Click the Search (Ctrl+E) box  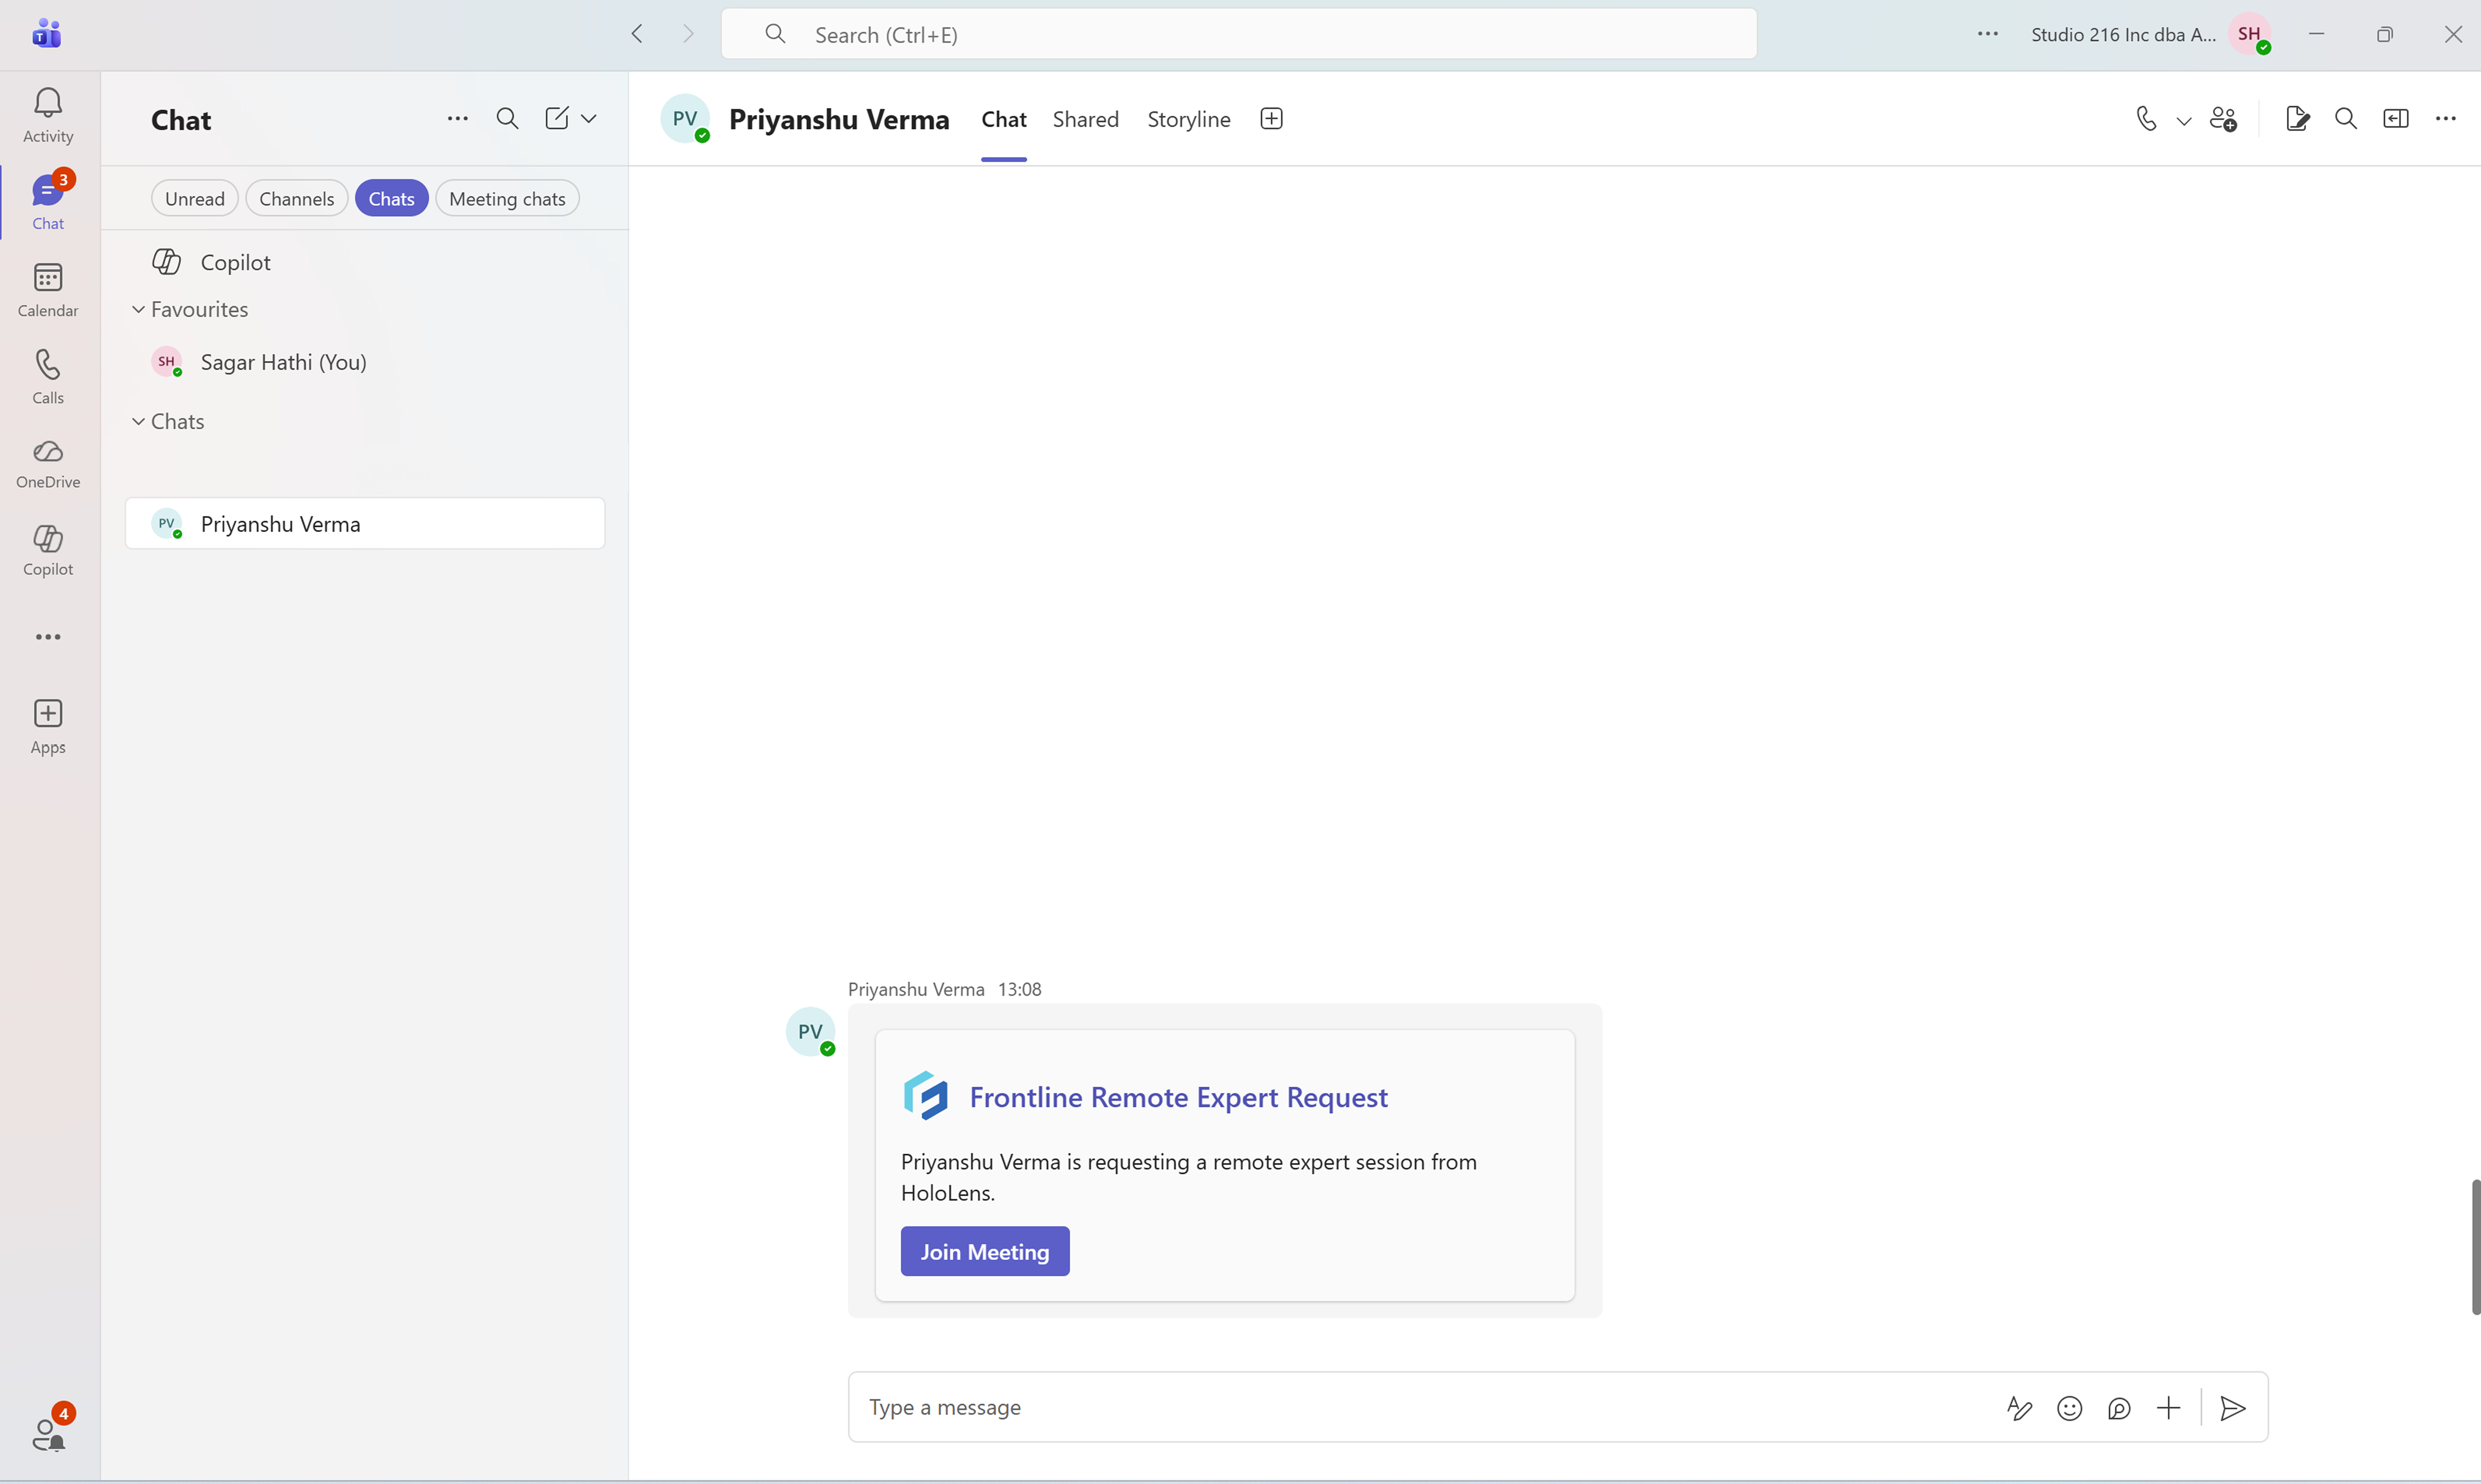click(1238, 34)
